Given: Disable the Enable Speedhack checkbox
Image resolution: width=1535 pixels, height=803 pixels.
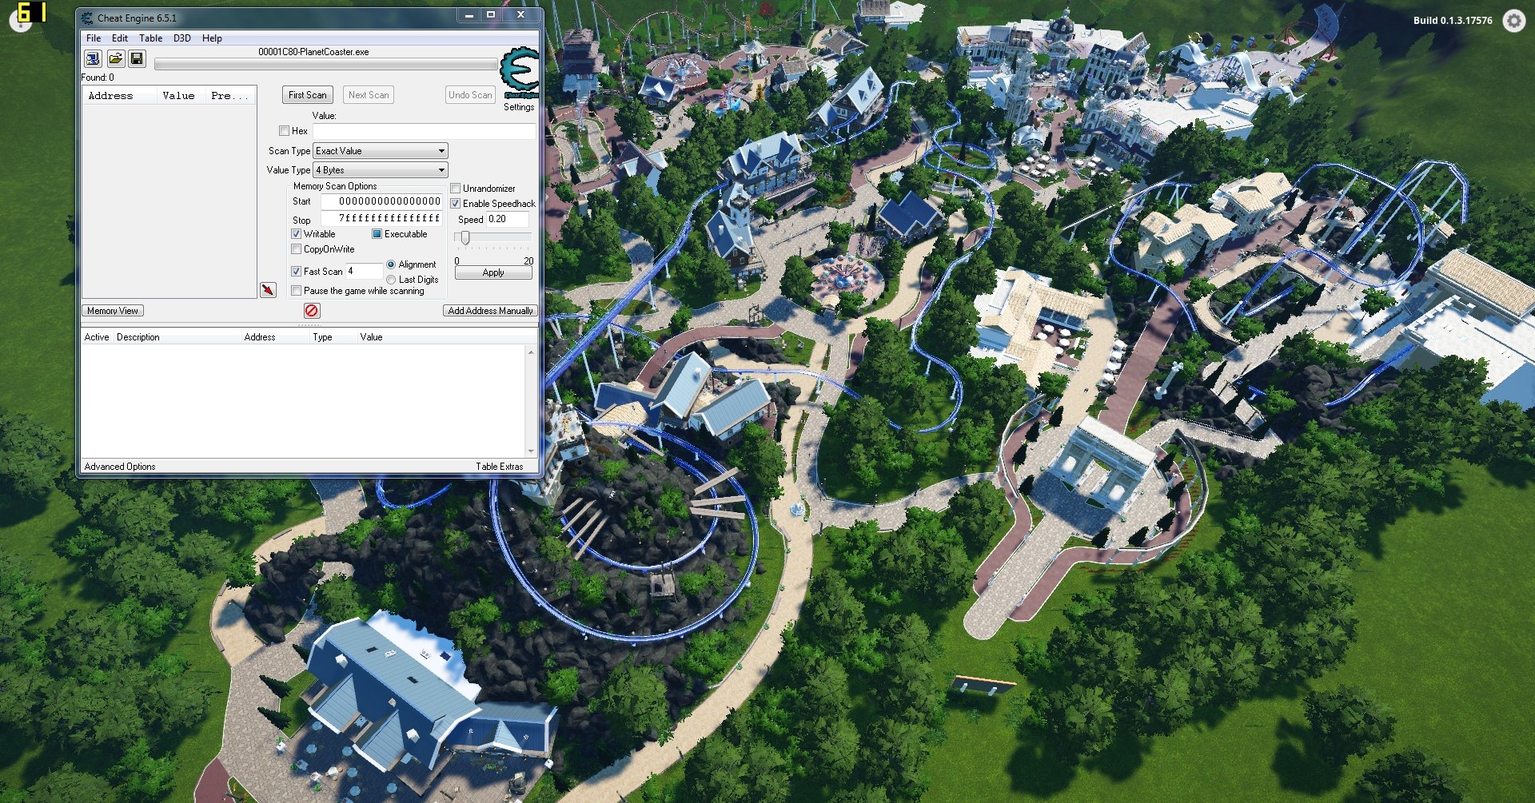Looking at the screenshot, I should click(455, 204).
